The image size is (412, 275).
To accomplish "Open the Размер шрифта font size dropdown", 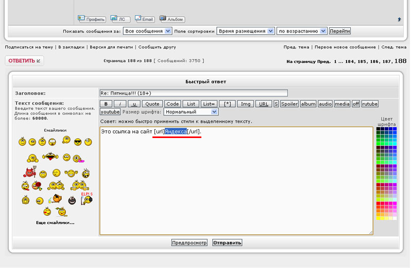I will point(191,111).
